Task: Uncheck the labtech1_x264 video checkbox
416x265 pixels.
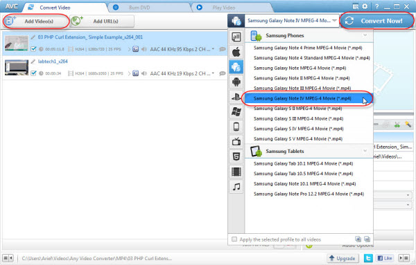Action: point(33,73)
